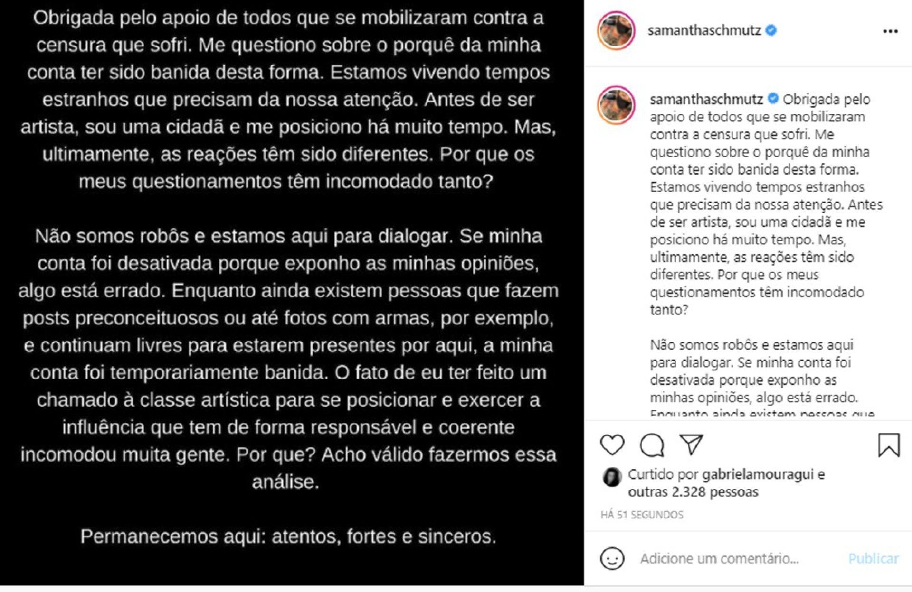Share the post with the paper plane icon

pos(691,444)
